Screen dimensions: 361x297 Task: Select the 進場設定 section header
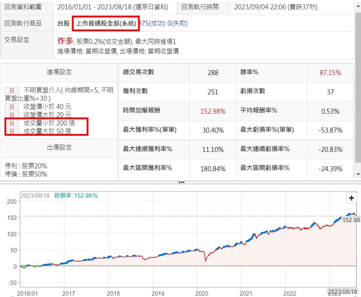(59, 72)
